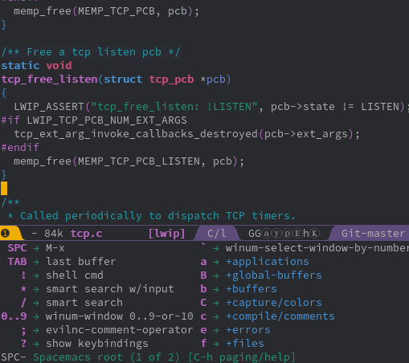Click the 'static' keyword in the code
The width and height of the screenshot is (409, 363).
pos(20,66)
